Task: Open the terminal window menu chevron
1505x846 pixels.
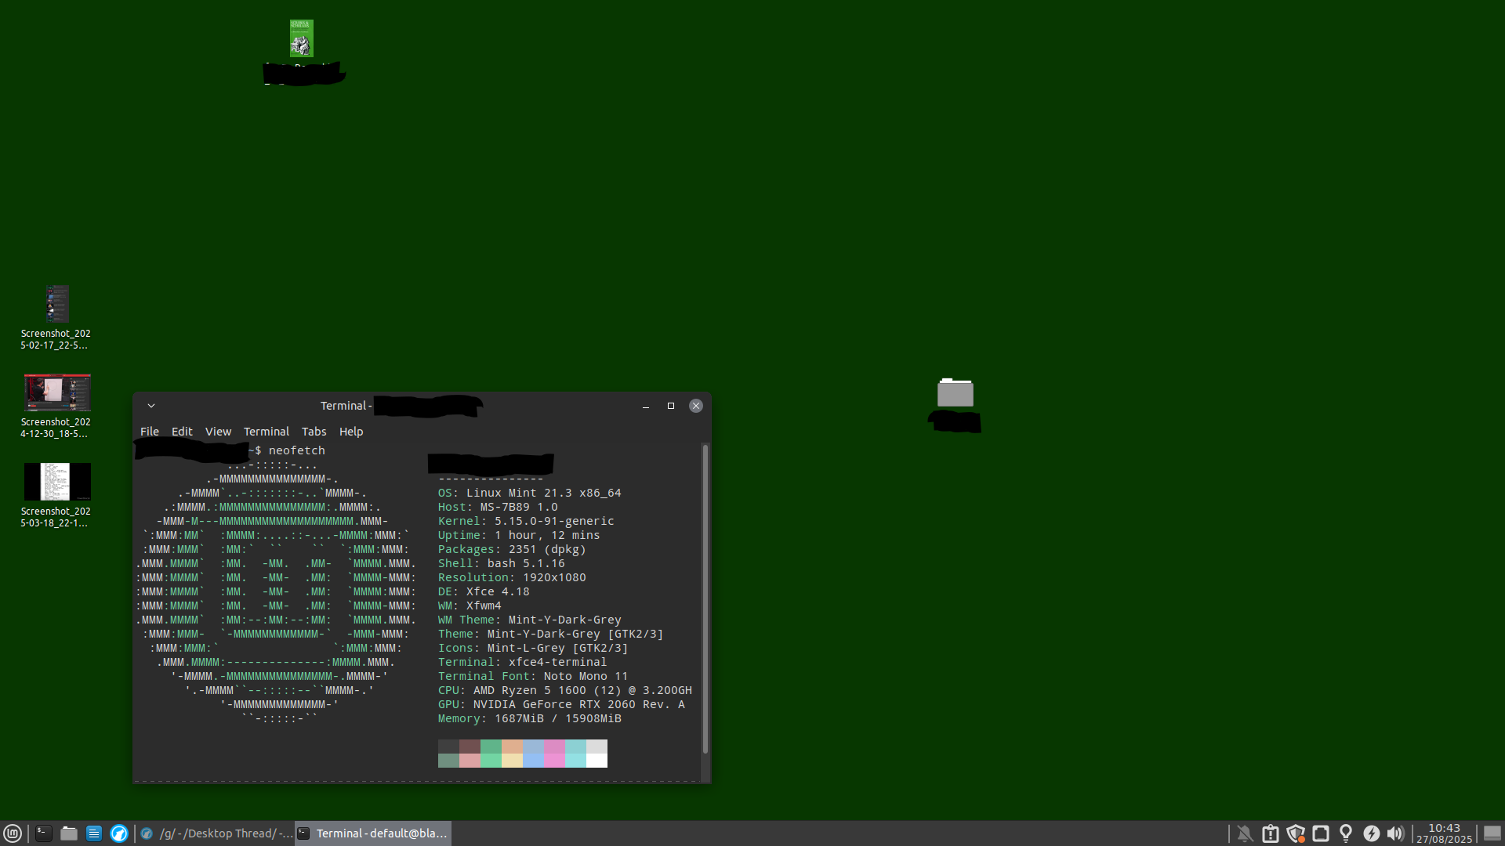Action: click(151, 406)
